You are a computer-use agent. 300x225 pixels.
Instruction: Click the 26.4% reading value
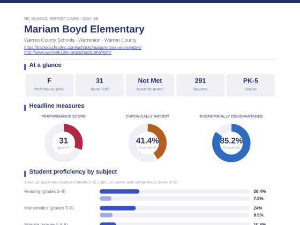260,191
